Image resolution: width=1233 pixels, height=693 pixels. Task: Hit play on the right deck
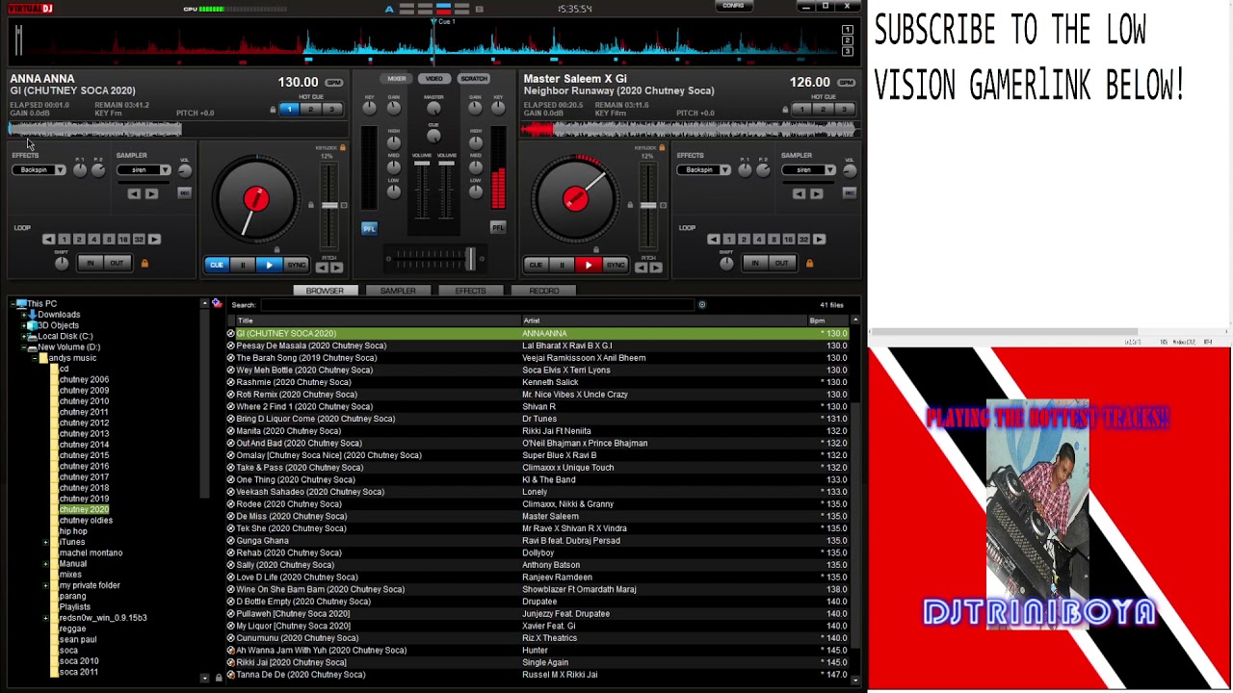point(589,265)
